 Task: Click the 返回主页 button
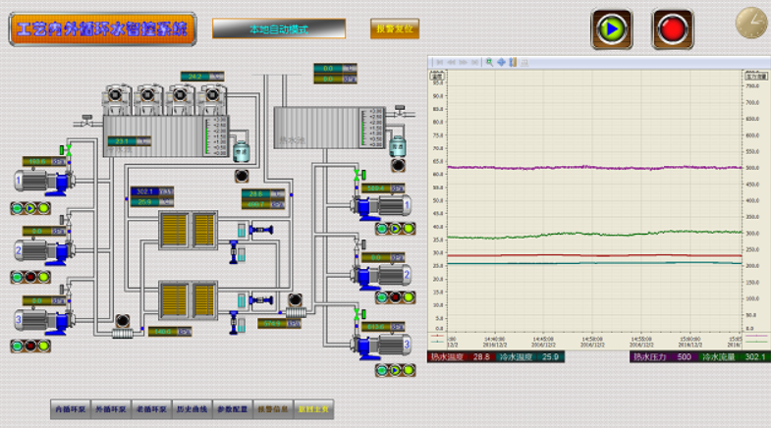(x=314, y=409)
